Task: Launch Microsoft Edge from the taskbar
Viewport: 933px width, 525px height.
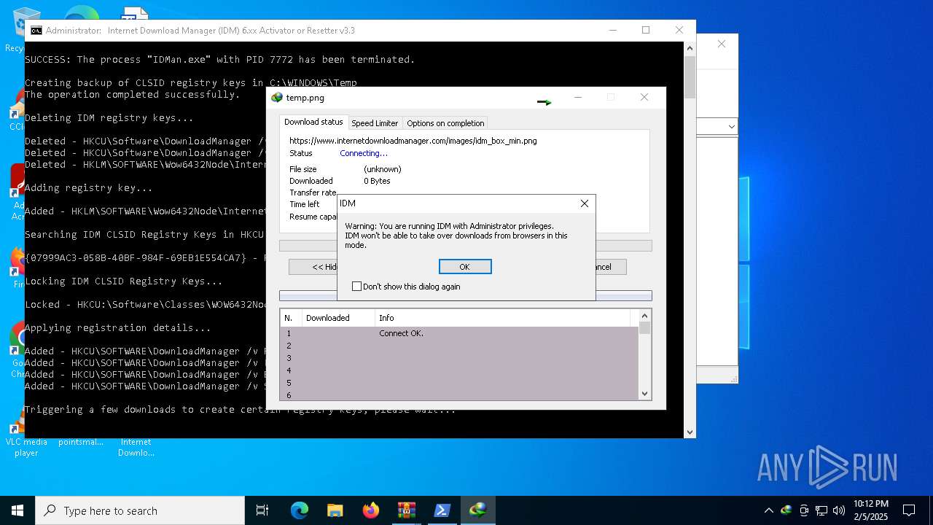Action: click(300, 510)
